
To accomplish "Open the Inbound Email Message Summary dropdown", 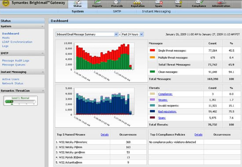I will point(87,34).
